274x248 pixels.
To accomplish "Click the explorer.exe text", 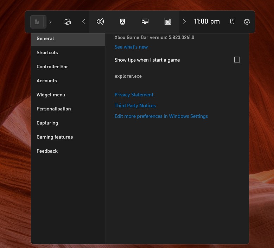I will (128, 76).
